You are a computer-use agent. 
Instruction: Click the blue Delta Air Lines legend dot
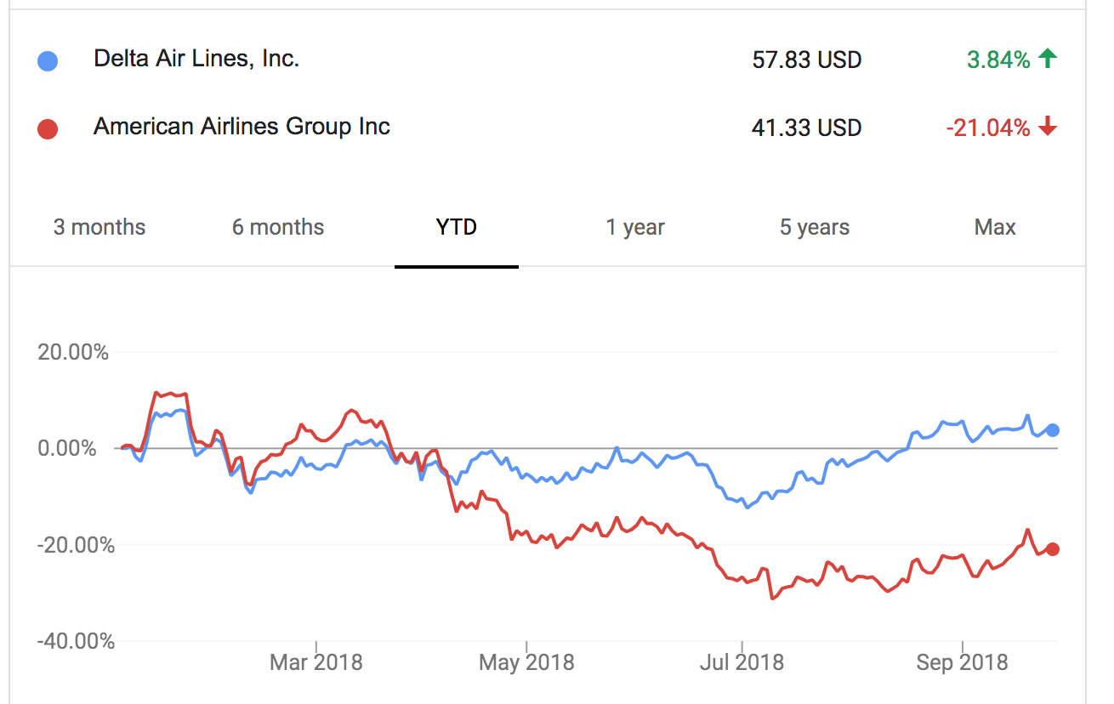point(48,60)
